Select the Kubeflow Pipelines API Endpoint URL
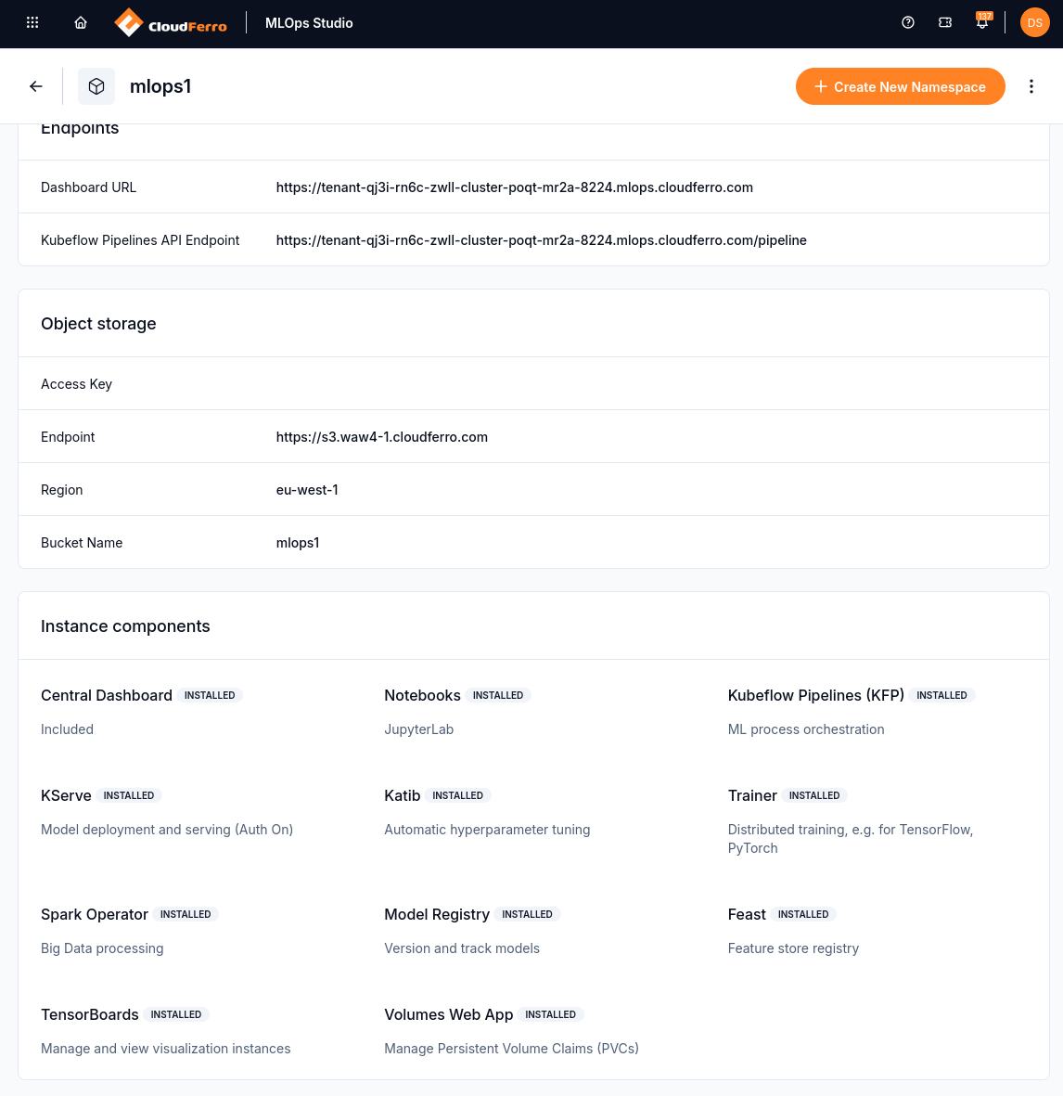The width and height of the screenshot is (1063, 1096). pyautogui.click(x=542, y=239)
